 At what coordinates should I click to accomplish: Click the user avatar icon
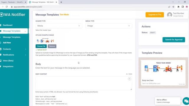point(170,15)
